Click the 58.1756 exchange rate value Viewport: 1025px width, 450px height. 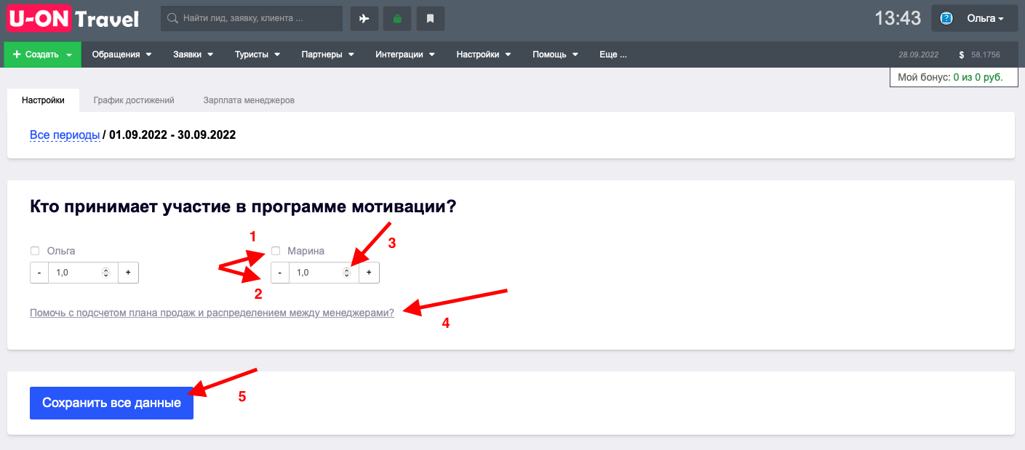[x=986, y=55]
